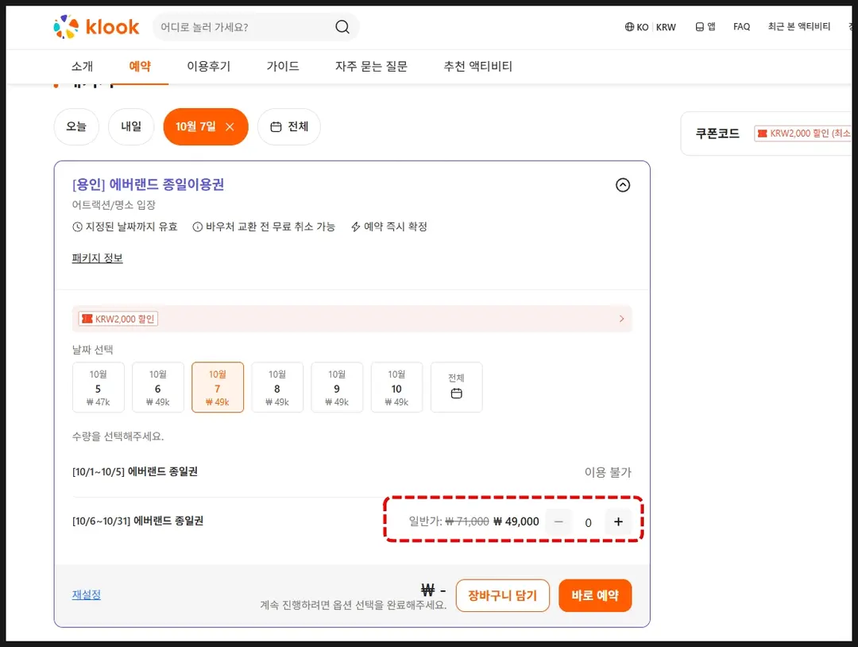Increase ticket quantity with plus button
This screenshot has height=647, width=858.
pyautogui.click(x=618, y=521)
